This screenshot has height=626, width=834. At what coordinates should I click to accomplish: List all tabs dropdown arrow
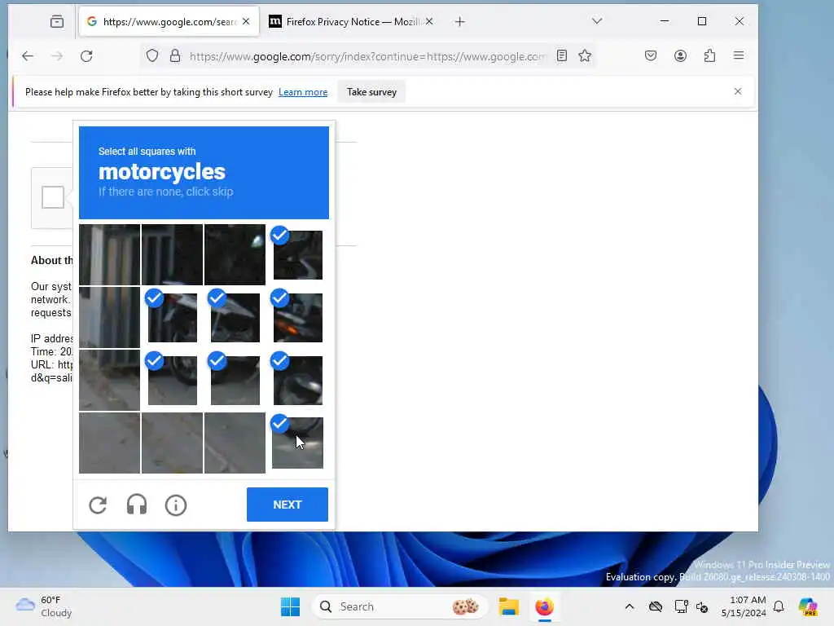597,21
